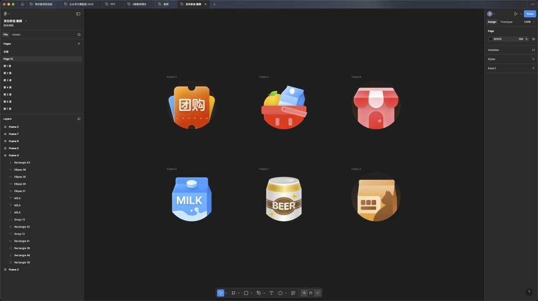
Task: Activate the Text tool
Action: pyautogui.click(x=271, y=293)
